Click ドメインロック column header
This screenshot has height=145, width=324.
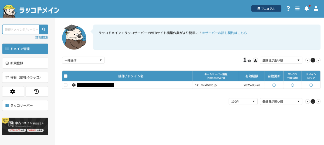[311, 76]
